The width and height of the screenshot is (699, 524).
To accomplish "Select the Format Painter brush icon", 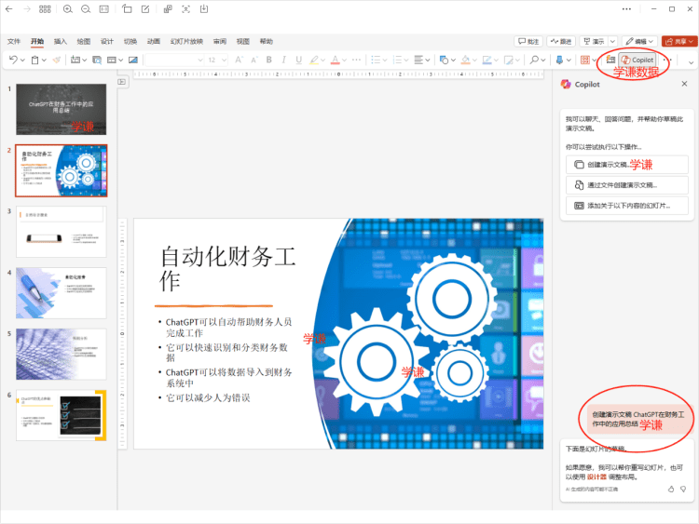I will 57,60.
